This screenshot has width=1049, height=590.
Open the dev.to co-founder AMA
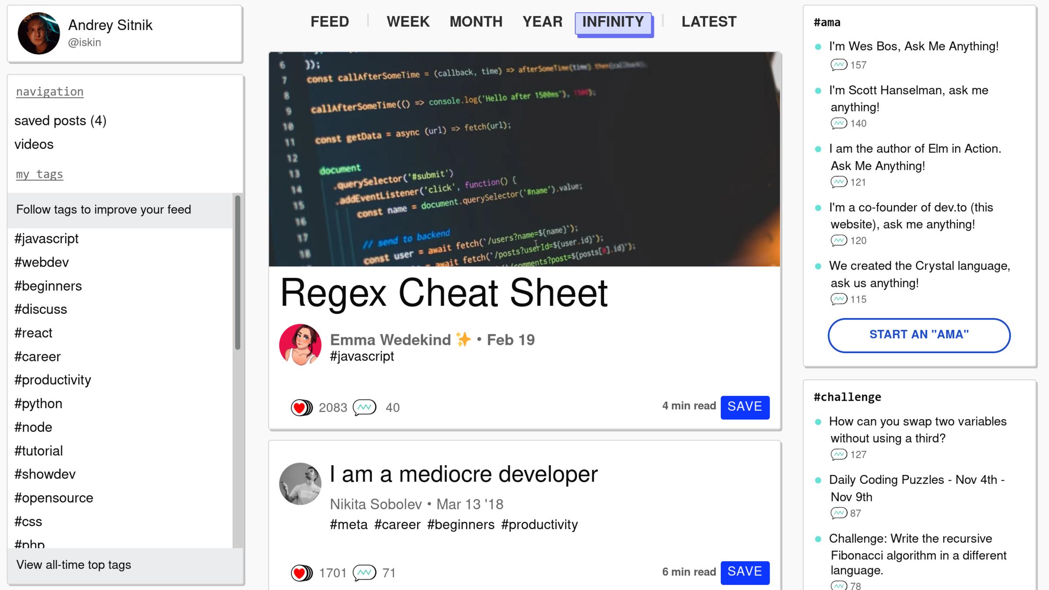pos(911,216)
